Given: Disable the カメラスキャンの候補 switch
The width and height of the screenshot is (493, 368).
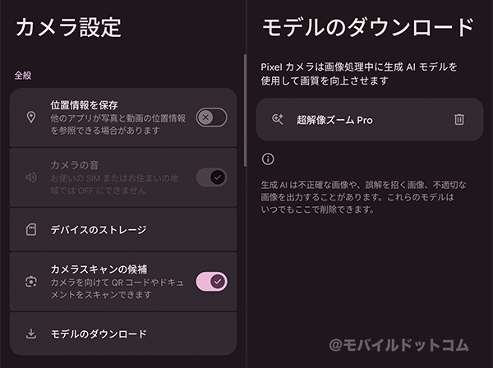Looking at the screenshot, I should pos(212,282).
